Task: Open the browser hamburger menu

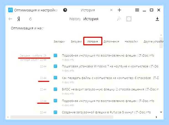Action: point(137,10)
